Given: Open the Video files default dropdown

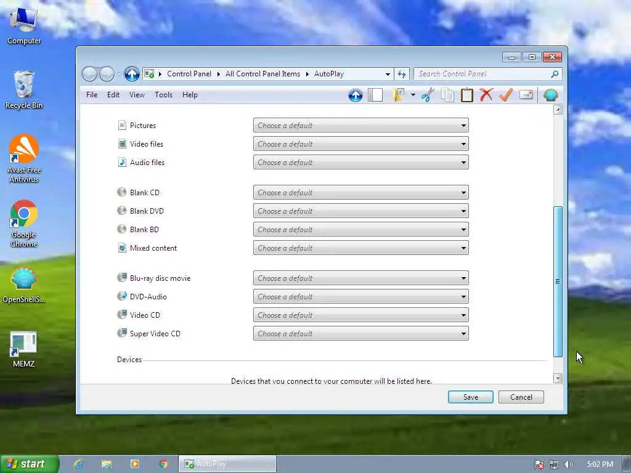Looking at the screenshot, I should 361,144.
